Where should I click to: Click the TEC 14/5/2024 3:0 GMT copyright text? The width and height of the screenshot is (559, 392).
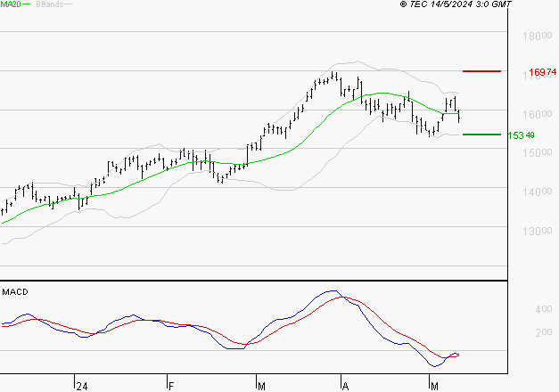click(456, 4)
